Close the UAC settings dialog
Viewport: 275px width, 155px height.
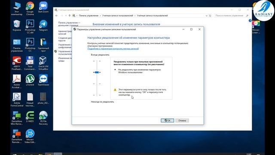199,29
